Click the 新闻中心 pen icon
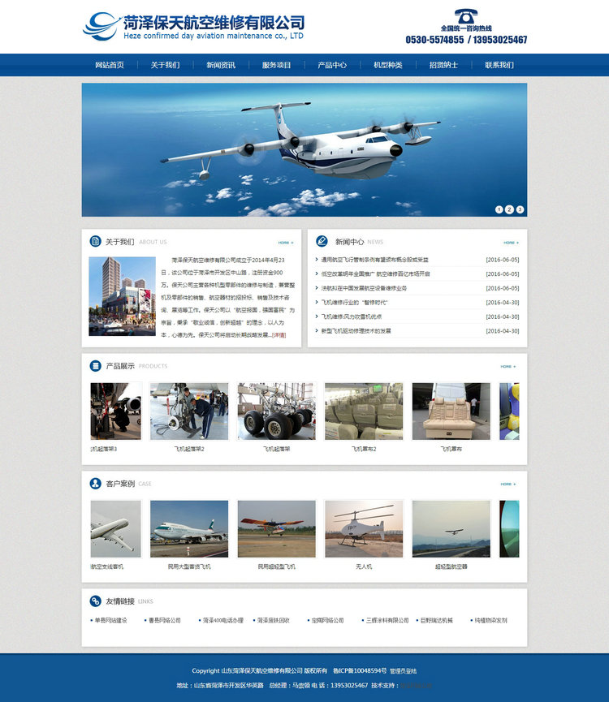 [x=322, y=241]
